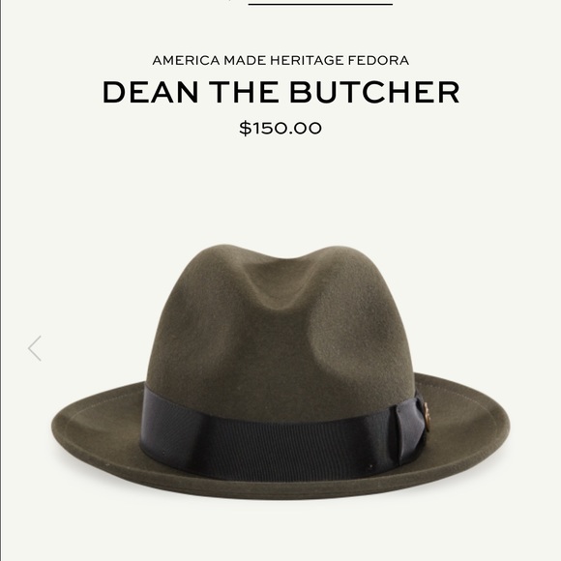Click the America Made Heritage Fedora subtitle

click(x=280, y=60)
